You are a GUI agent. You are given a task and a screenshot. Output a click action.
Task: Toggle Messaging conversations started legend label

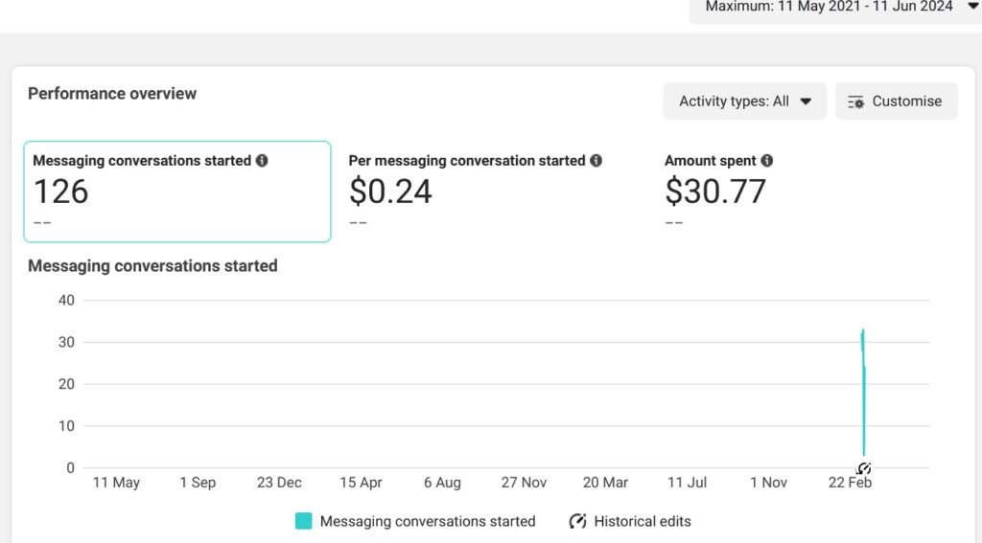pos(427,522)
